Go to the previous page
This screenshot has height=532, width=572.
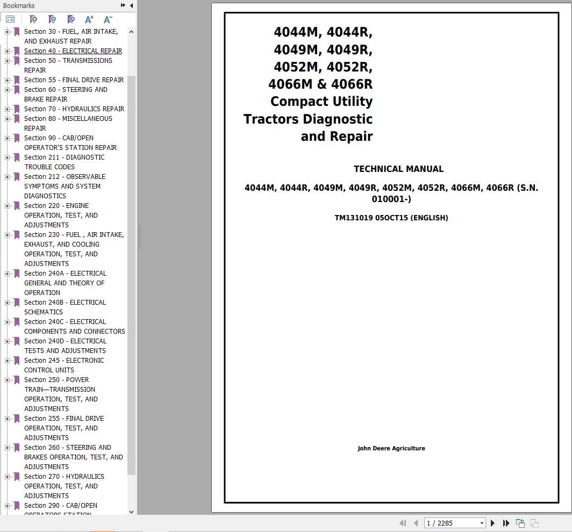416,523
